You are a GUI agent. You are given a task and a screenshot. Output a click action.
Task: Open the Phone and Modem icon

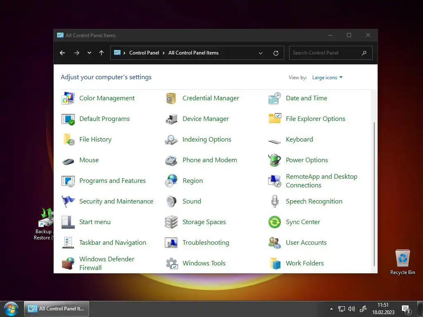pos(171,161)
